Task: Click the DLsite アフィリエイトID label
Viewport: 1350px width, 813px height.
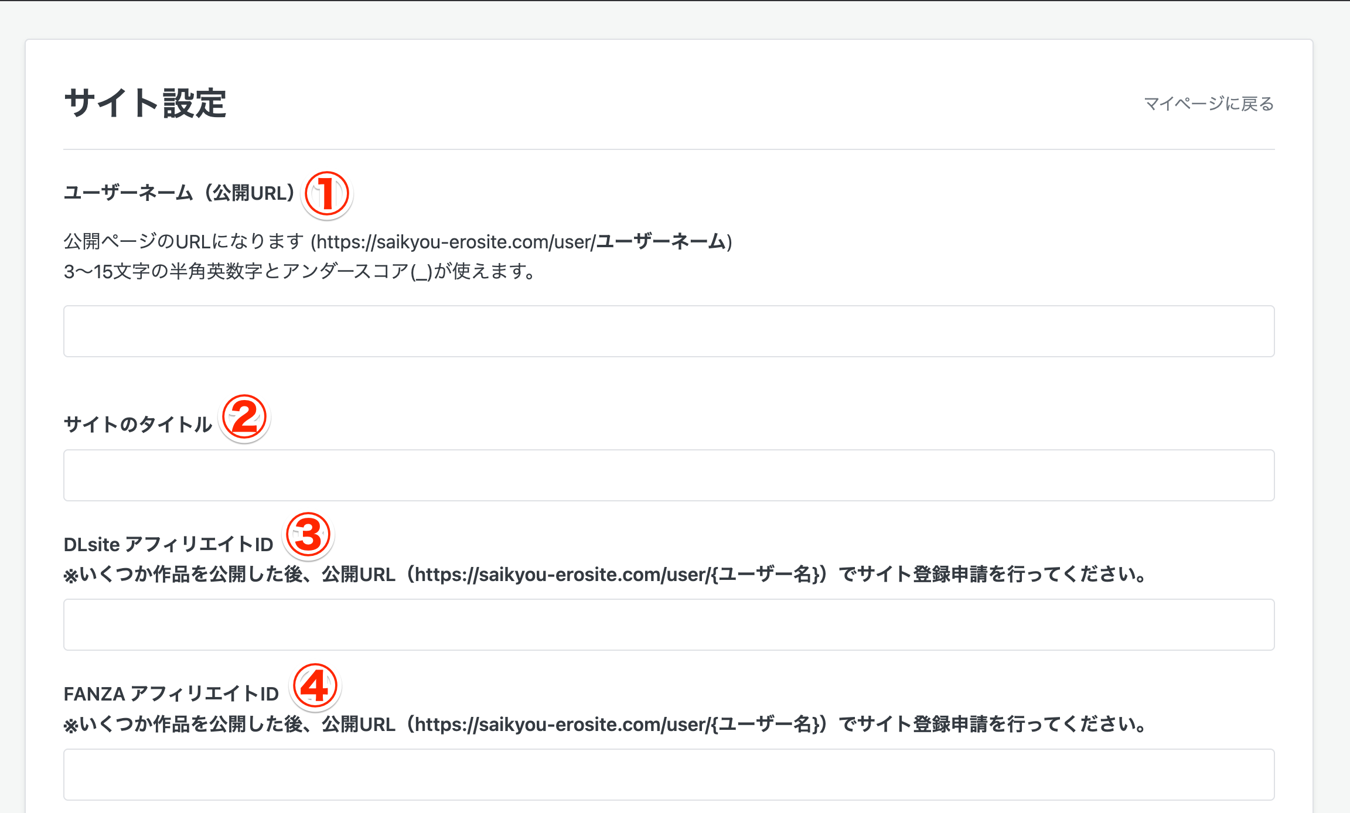Action: pos(168,544)
